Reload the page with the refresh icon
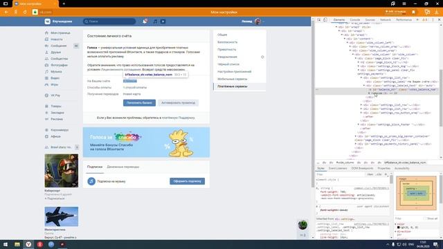The height and width of the screenshot is (249, 443). pos(25,12)
